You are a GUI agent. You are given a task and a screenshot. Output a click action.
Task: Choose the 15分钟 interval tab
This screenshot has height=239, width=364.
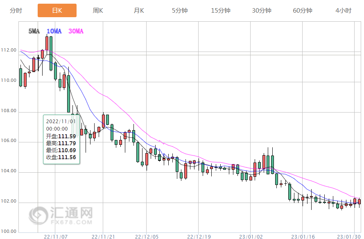(x=221, y=11)
